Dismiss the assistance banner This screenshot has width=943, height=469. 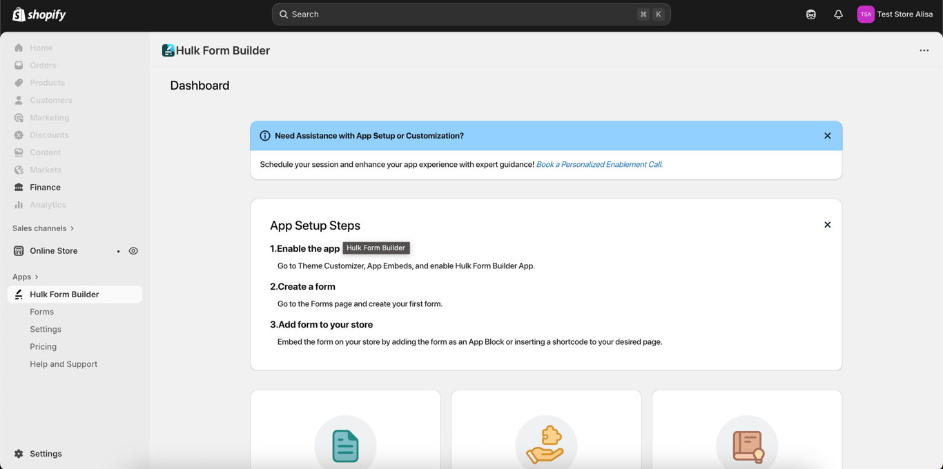[827, 136]
